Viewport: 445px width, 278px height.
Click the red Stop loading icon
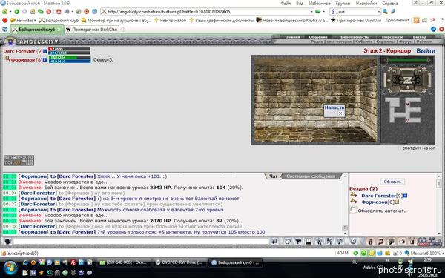[x=48, y=12]
